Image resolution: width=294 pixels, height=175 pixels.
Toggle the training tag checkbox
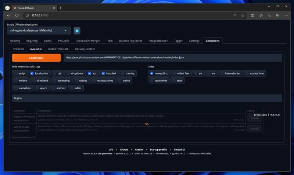pos(122,73)
